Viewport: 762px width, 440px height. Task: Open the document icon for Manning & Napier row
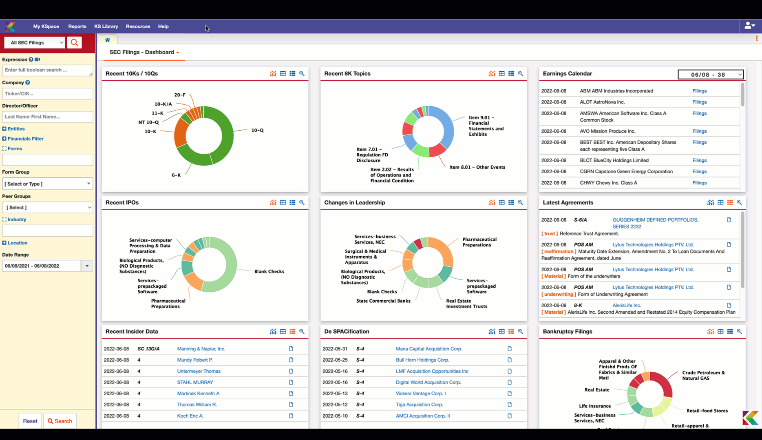[x=291, y=349]
